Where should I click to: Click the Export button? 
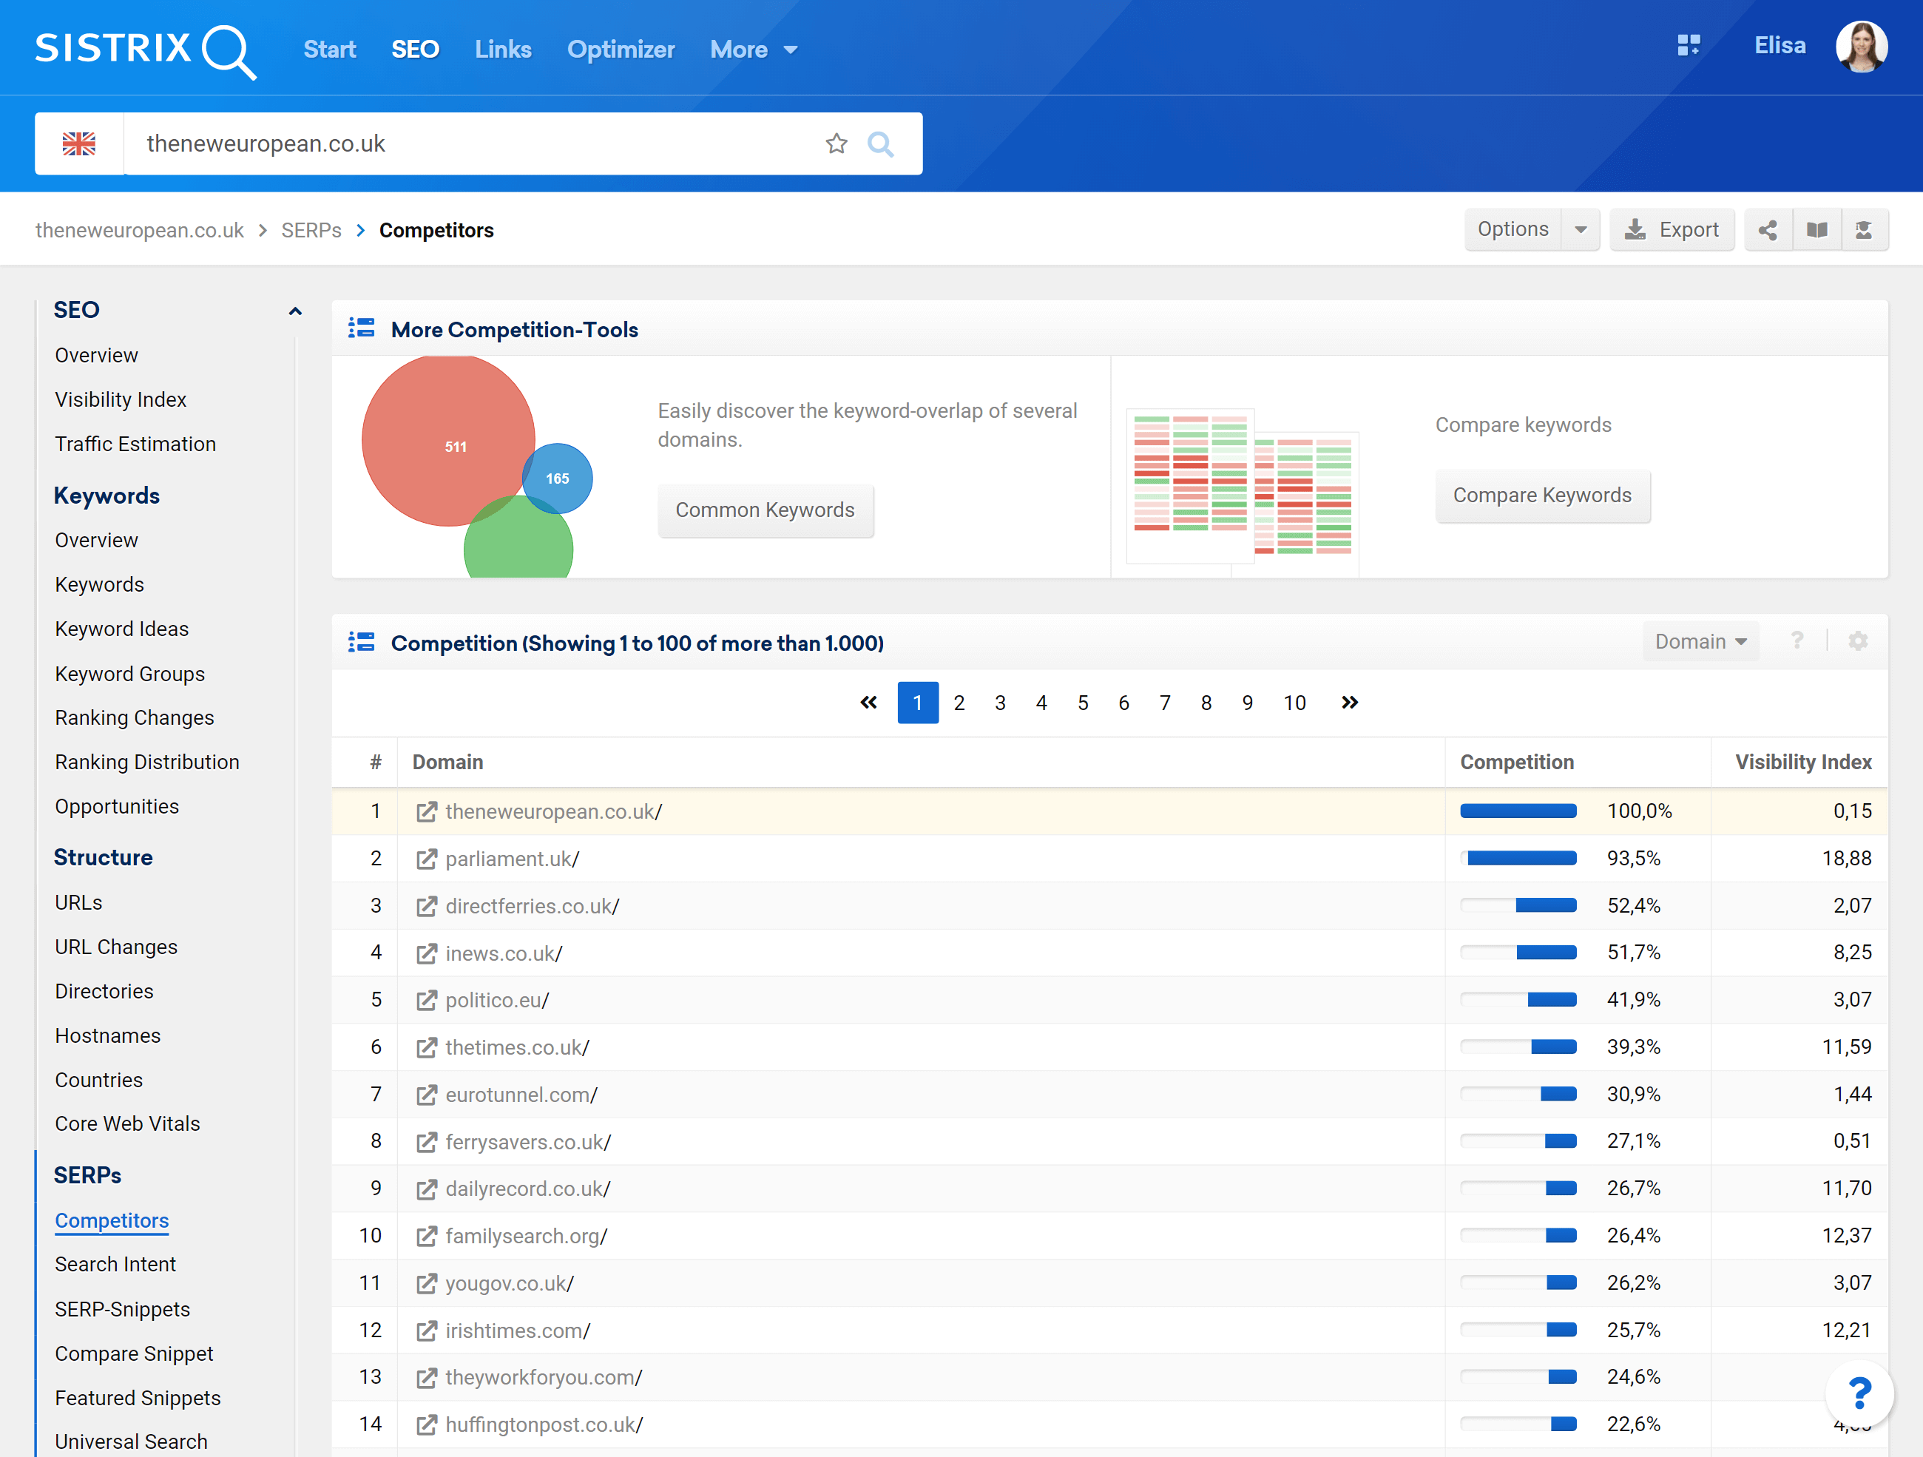pos(1672,229)
